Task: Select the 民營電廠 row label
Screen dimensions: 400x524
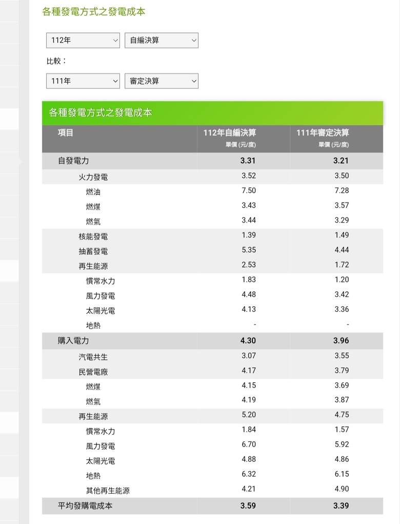Action: coord(93,372)
